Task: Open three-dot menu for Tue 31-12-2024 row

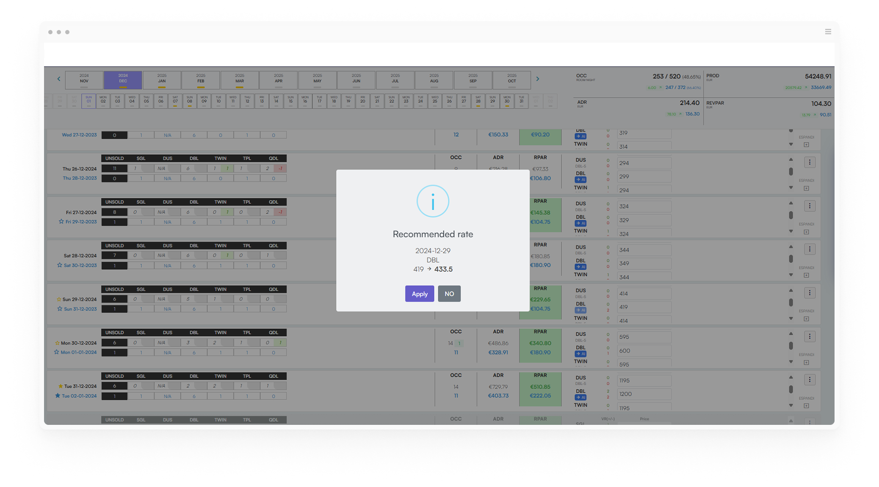Action: click(x=809, y=380)
